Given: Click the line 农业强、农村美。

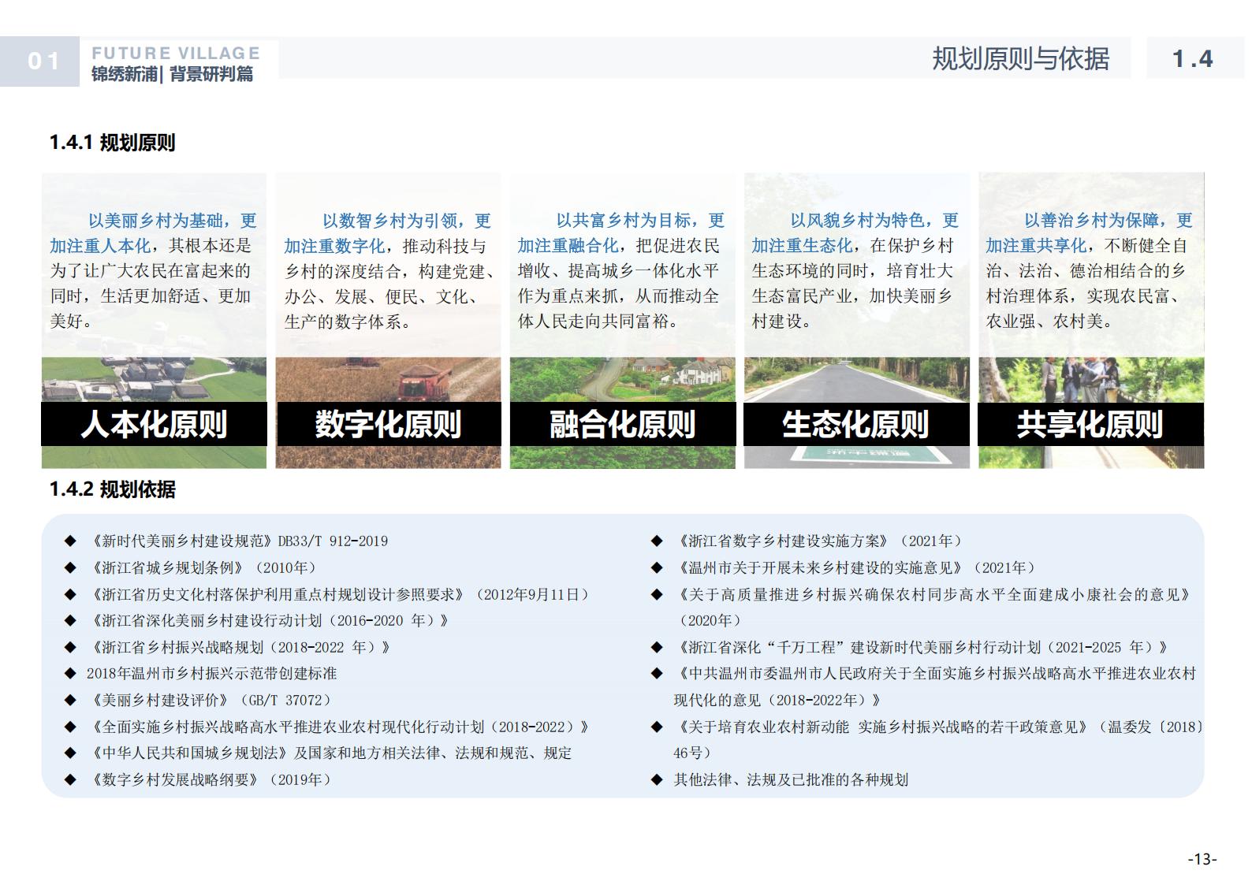Looking at the screenshot, I should pyautogui.click(x=1049, y=322).
